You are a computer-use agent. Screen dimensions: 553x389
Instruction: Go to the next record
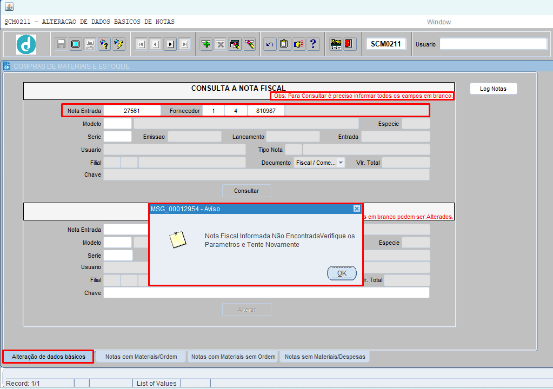[170, 44]
